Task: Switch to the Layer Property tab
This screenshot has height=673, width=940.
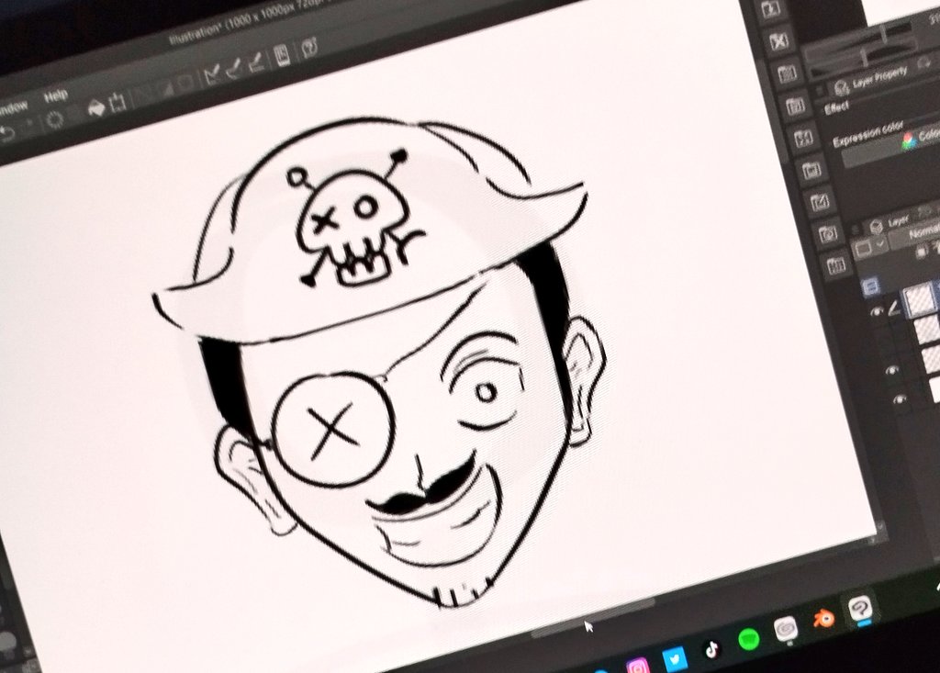Action: coord(871,81)
